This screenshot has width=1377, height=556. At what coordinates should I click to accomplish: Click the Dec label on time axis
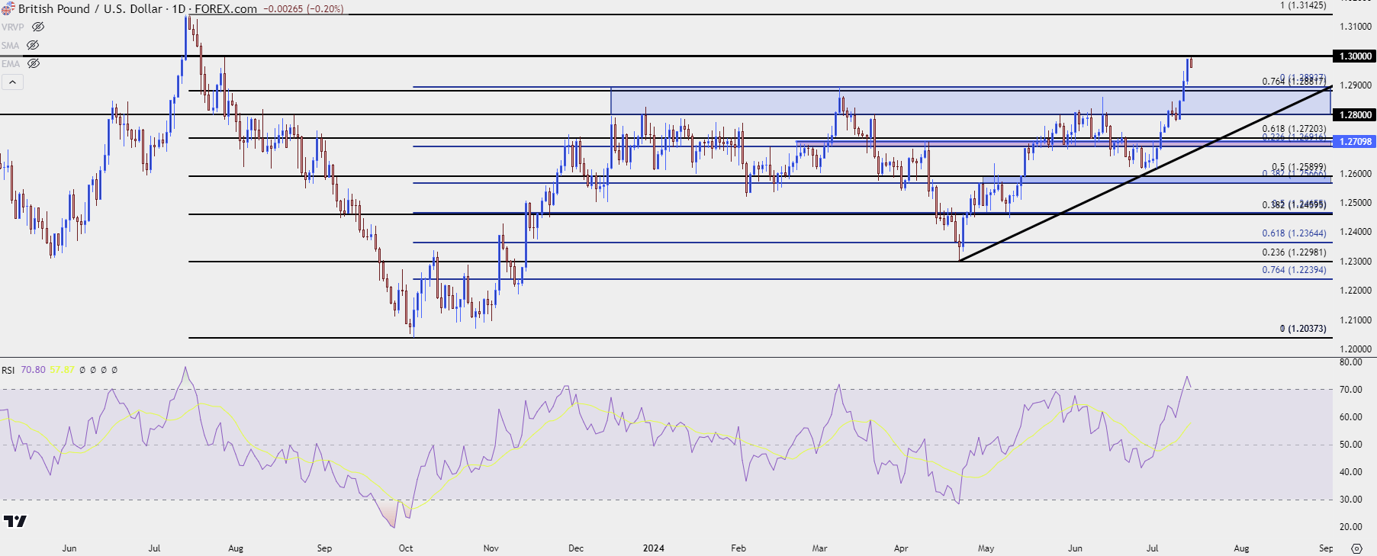pyautogui.click(x=576, y=548)
